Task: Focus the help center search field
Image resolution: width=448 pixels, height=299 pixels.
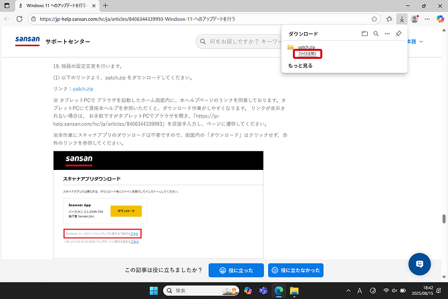Action: (x=240, y=41)
